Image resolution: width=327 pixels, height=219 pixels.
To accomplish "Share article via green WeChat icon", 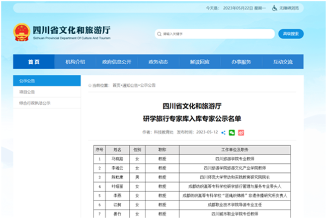I will pos(232,132).
